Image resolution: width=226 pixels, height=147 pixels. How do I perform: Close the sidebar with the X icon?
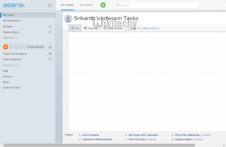[x=50, y=5]
